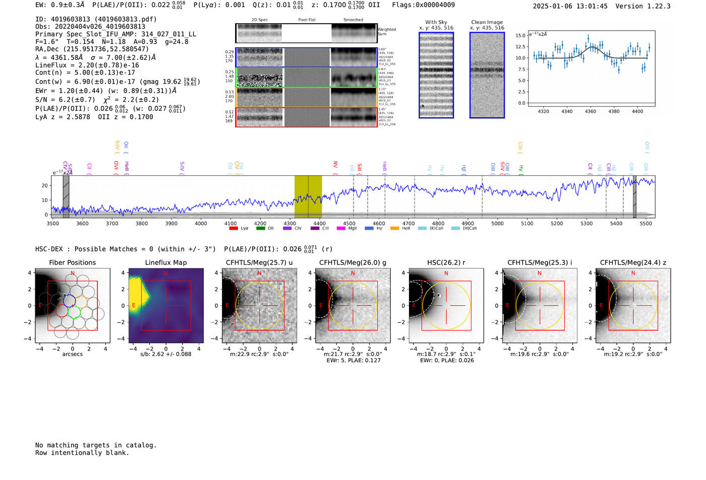706x480 pixels.
Task: Select the Weighted Sum 2D spectrum row
Action: pos(306,33)
